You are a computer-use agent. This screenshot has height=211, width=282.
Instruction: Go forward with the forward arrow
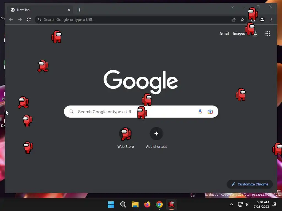tap(20, 20)
